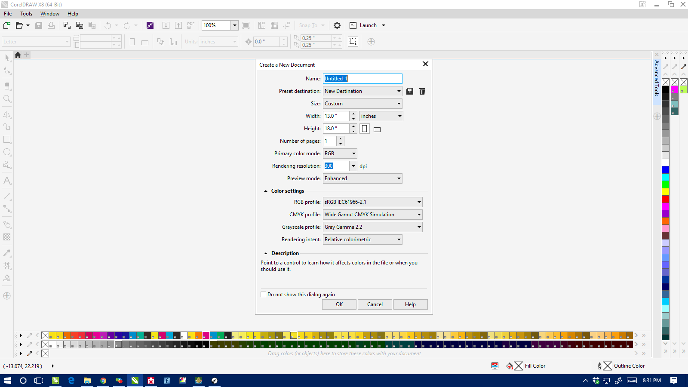Open the Tools menu
The height and width of the screenshot is (387, 688).
click(x=26, y=13)
